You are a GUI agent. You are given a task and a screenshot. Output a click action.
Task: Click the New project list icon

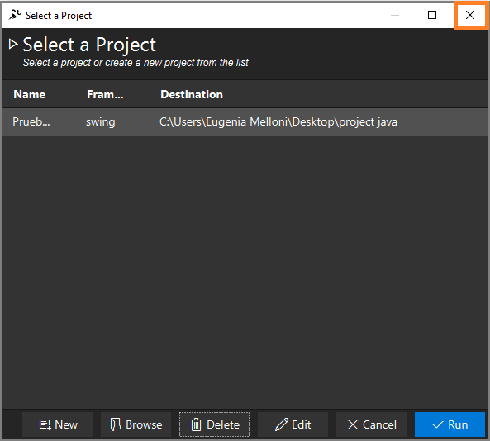click(x=45, y=424)
